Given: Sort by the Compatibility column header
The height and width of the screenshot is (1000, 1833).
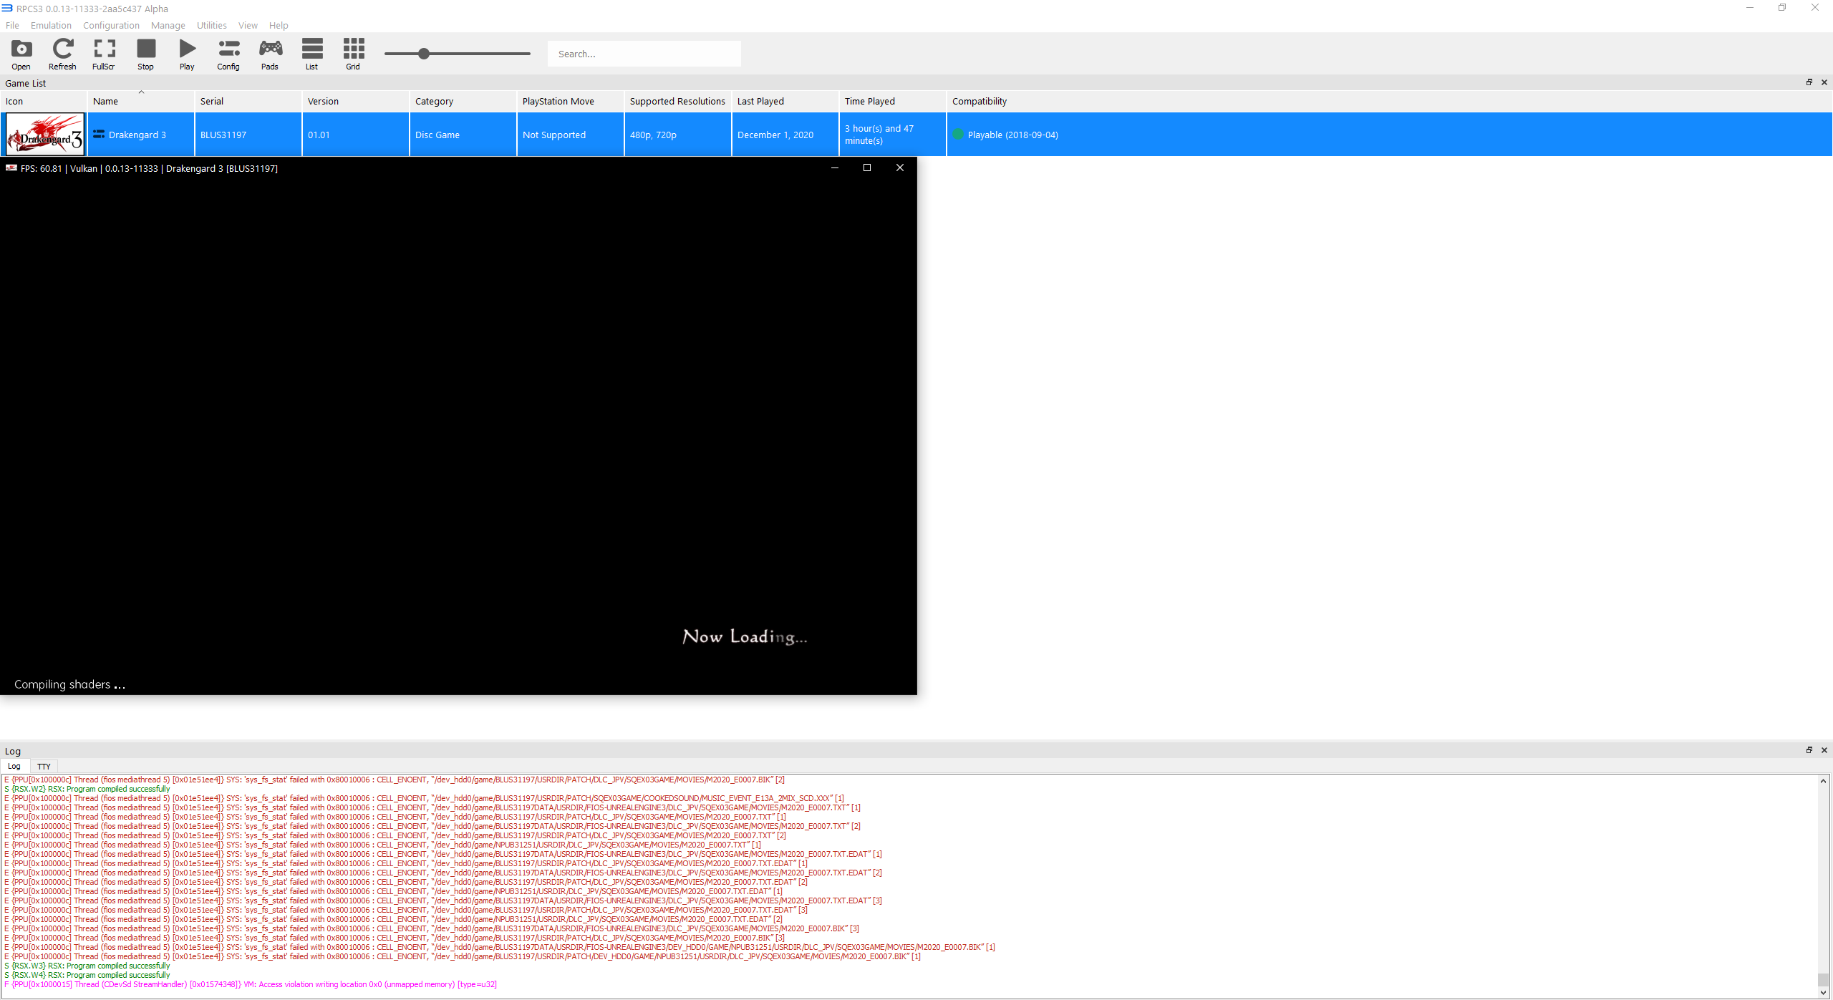Looking at the screenshot, I should (x=1389, y=101).
